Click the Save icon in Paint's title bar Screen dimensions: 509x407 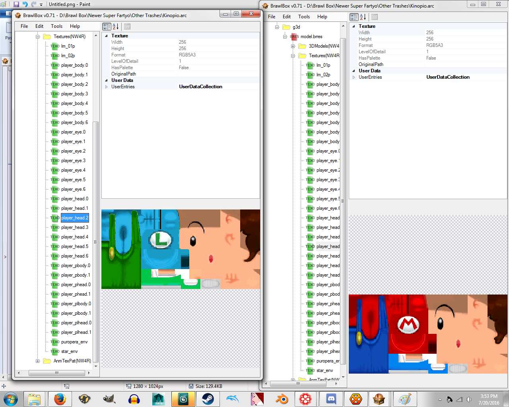[16, 4]
